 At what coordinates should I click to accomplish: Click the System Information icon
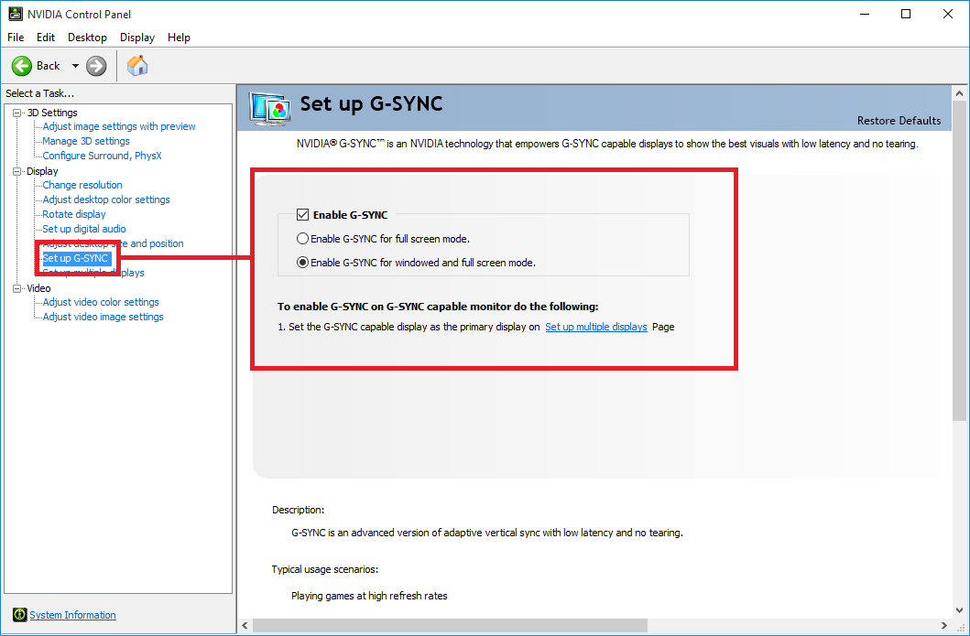[x=19, y=615]
